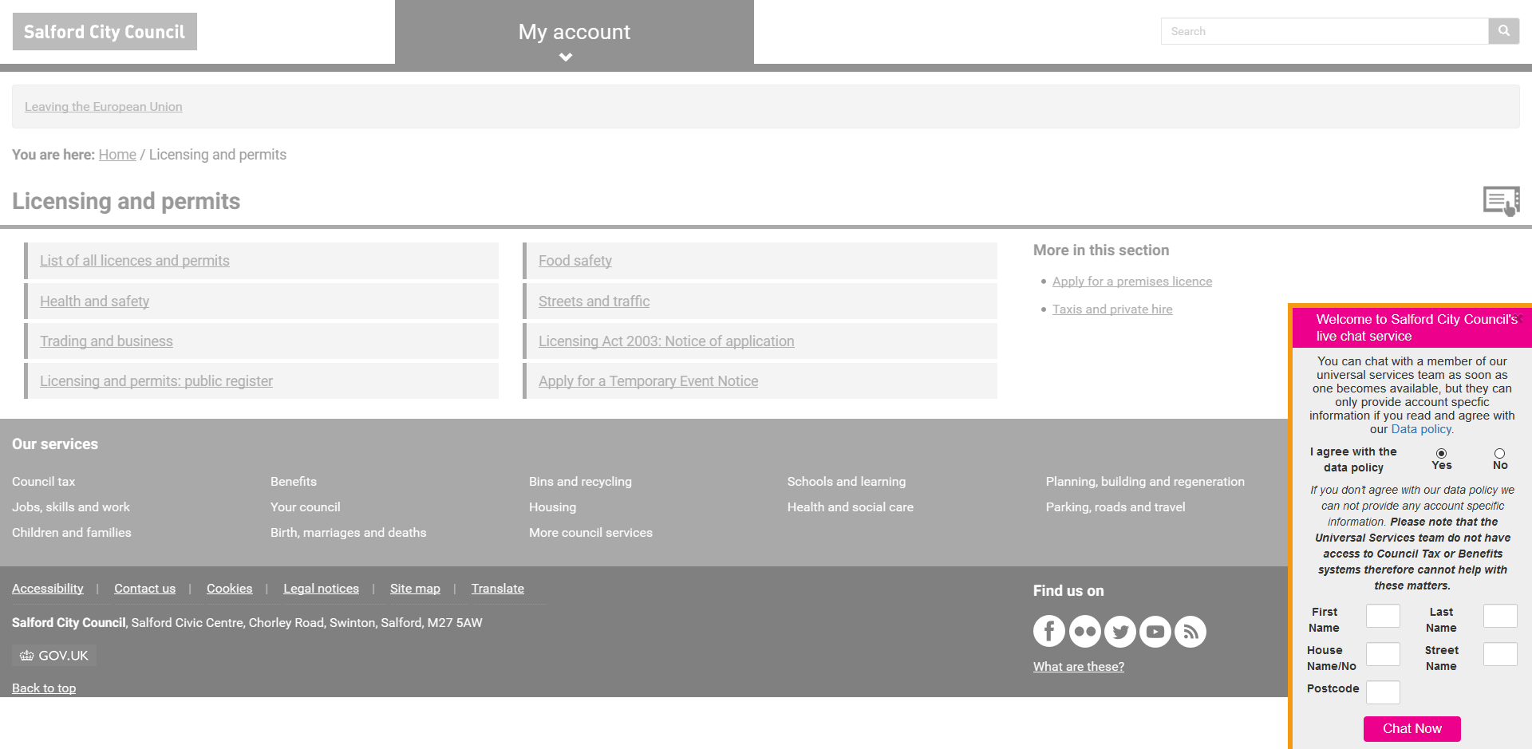1532x749 pixels.
Task: Open List of all licences and permits
Action: 135,261
